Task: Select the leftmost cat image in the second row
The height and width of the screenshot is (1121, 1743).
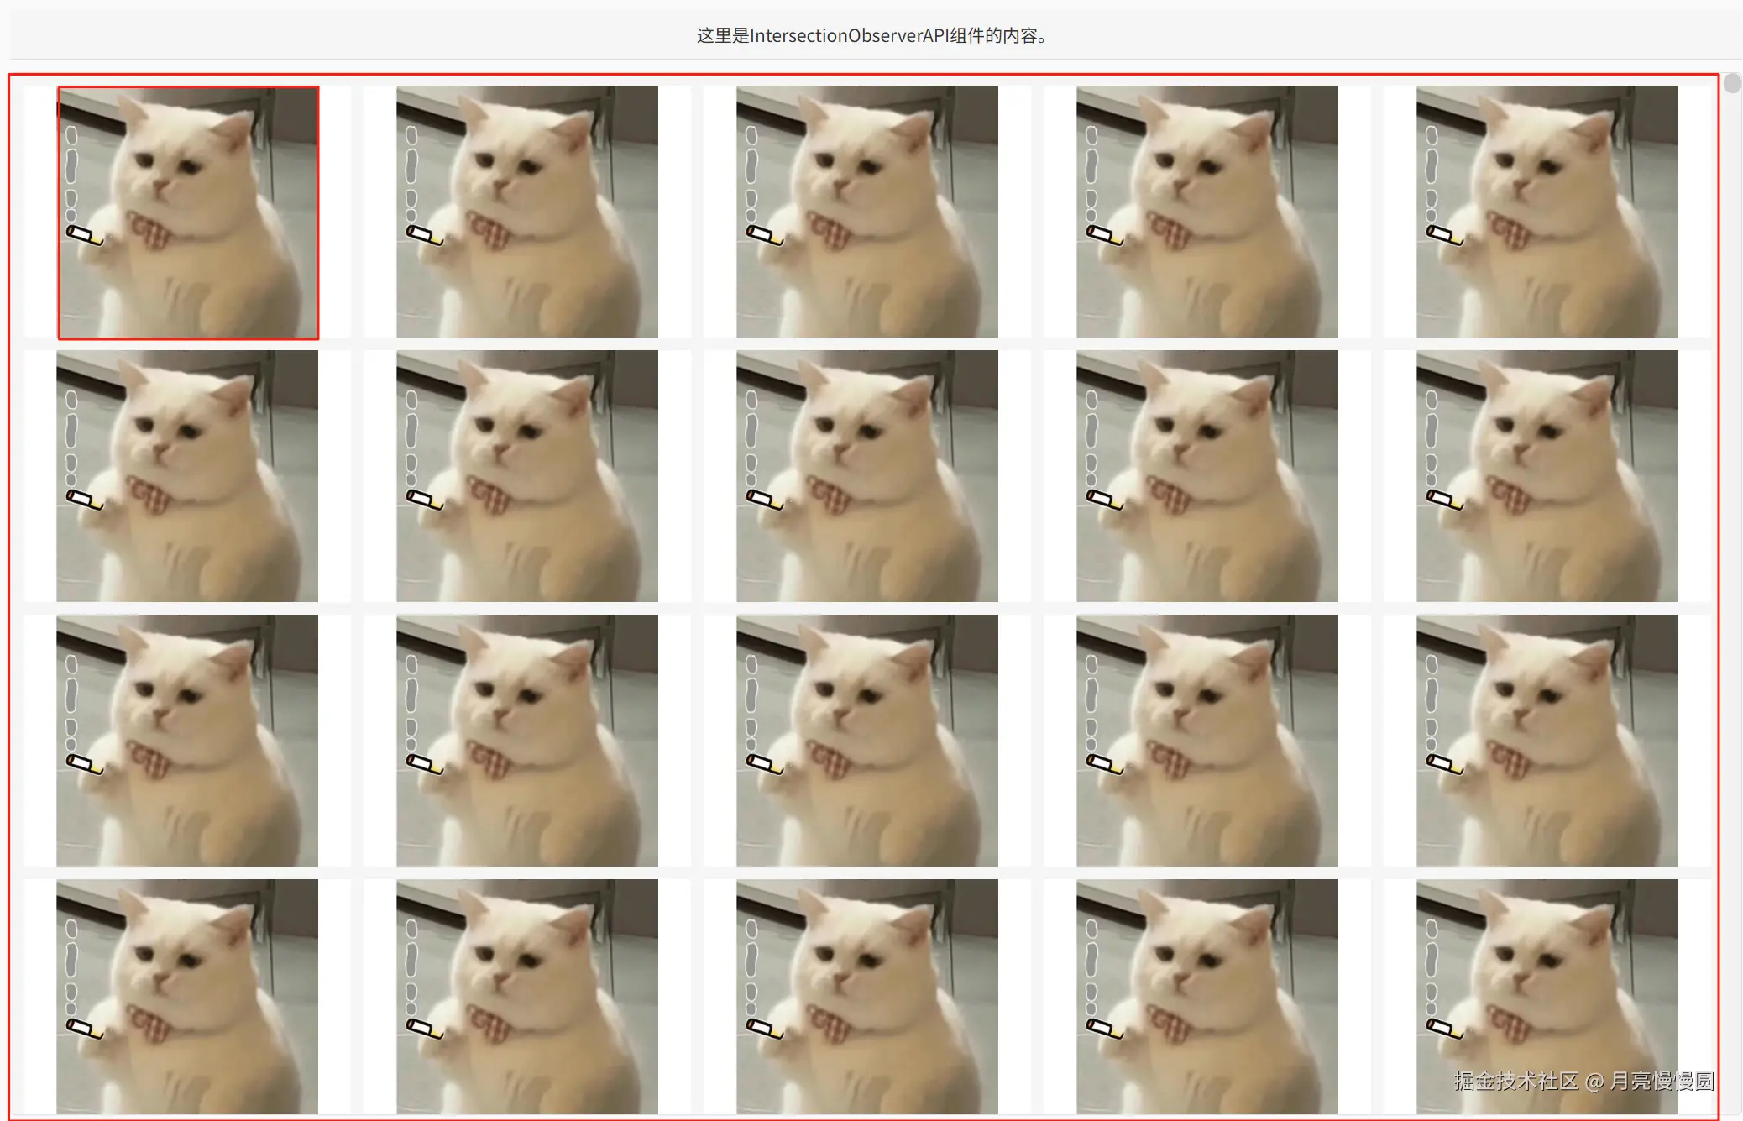Action: coord(188,474)
